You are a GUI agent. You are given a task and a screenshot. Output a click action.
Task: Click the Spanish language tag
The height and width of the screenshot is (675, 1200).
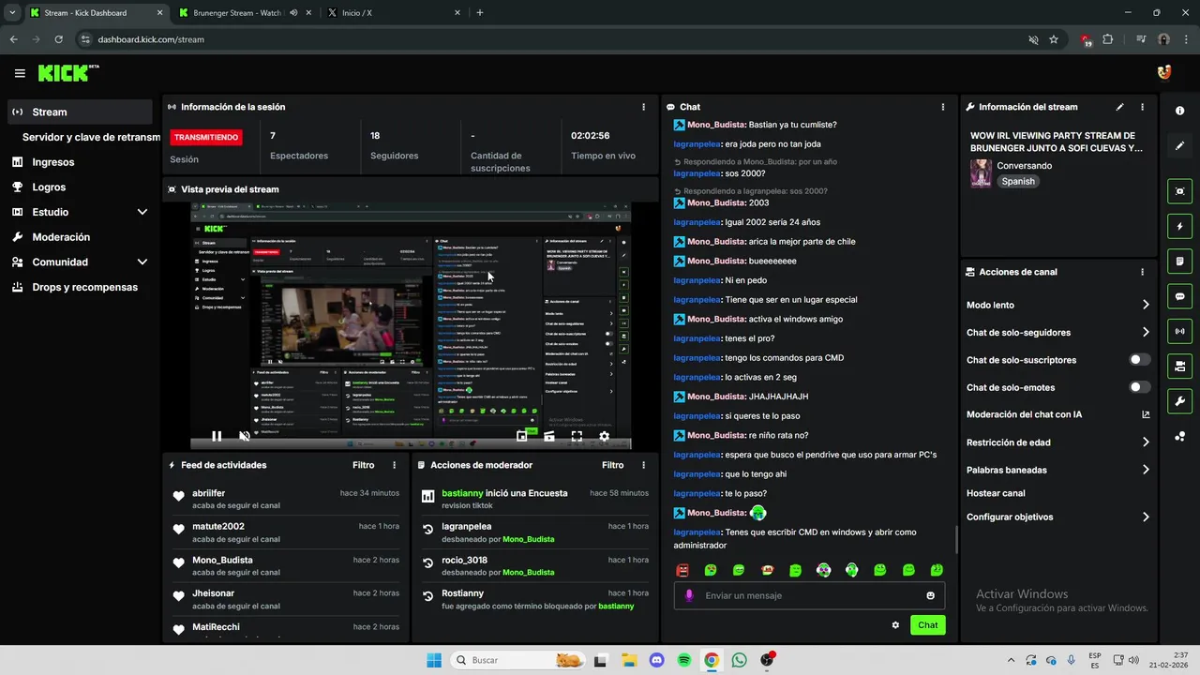pyautogui.click(x=1018, y=181)
